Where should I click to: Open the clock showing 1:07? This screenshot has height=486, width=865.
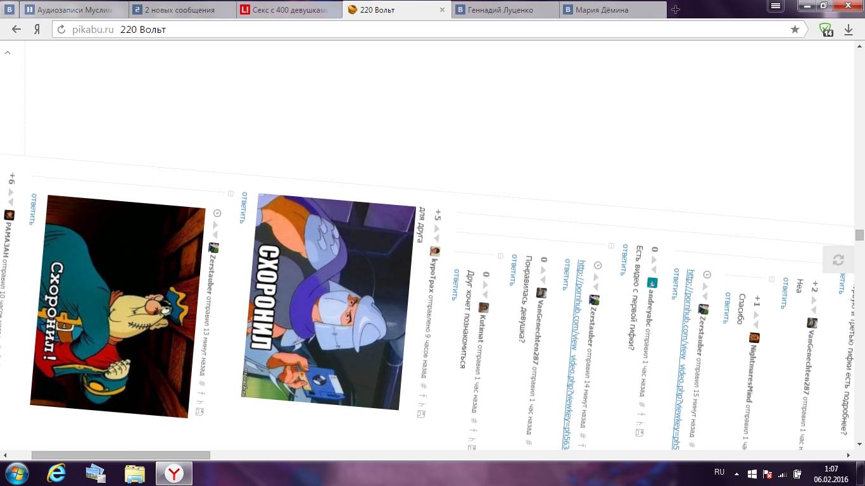pos(831,473)
